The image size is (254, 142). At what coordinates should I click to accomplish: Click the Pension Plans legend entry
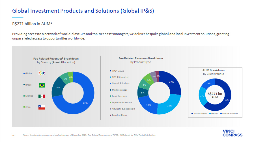click(119, 115)
